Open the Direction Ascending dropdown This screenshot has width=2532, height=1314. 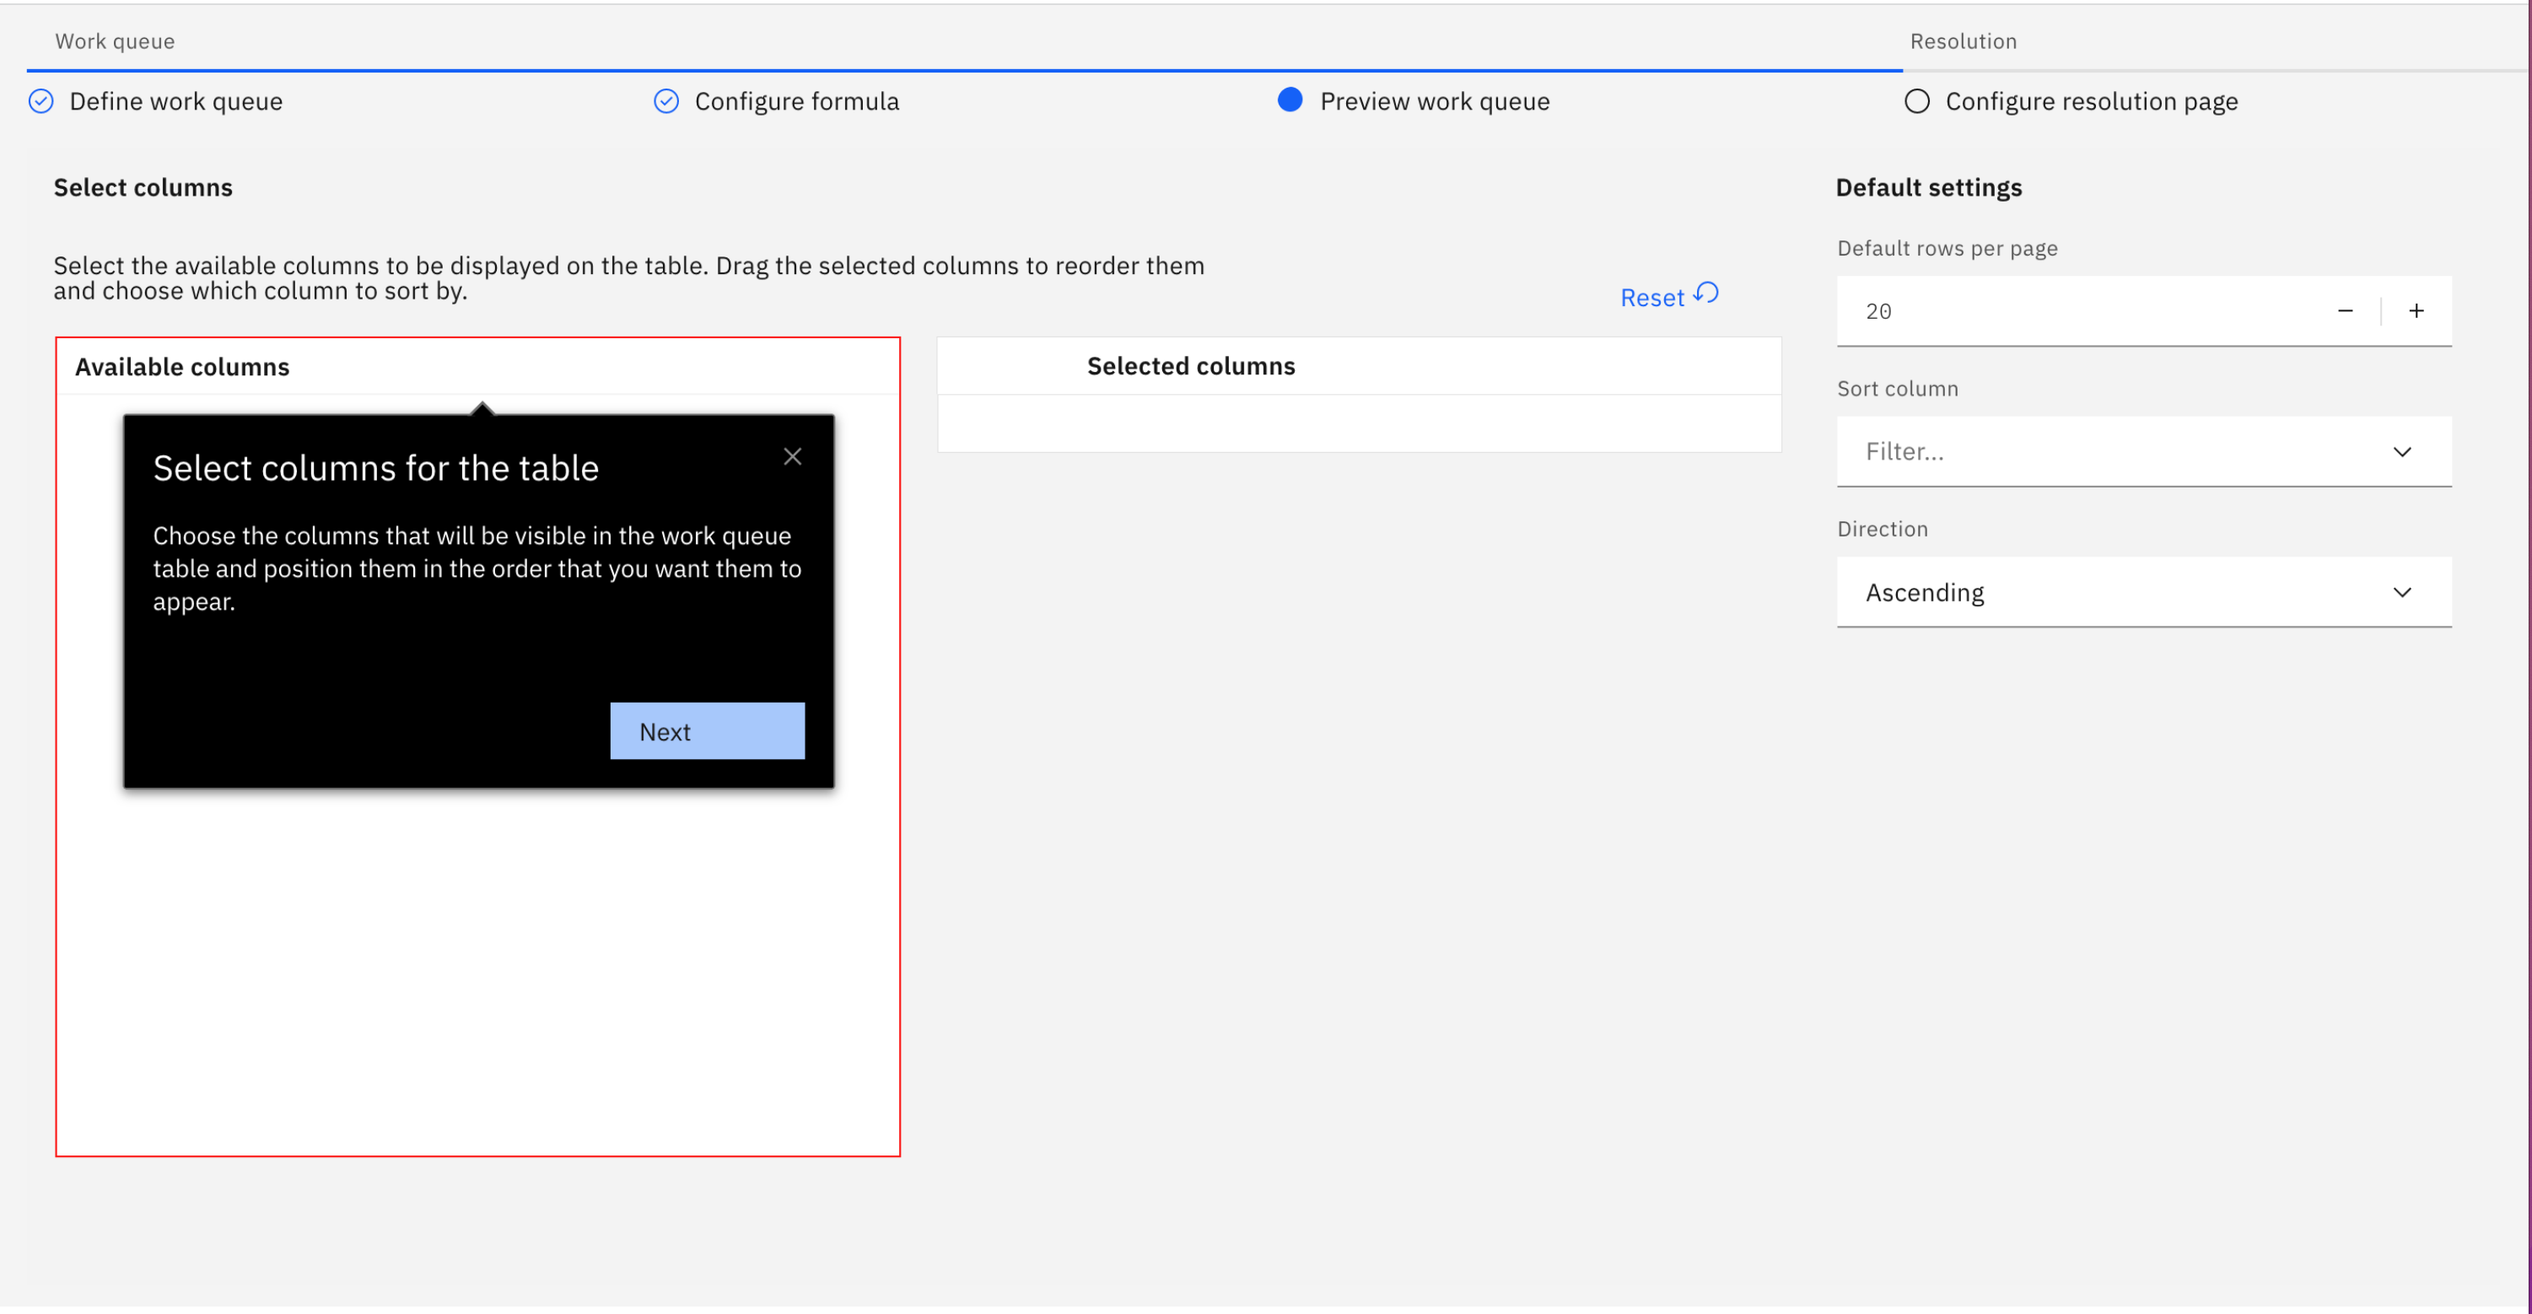click(x=2143, y=593)
